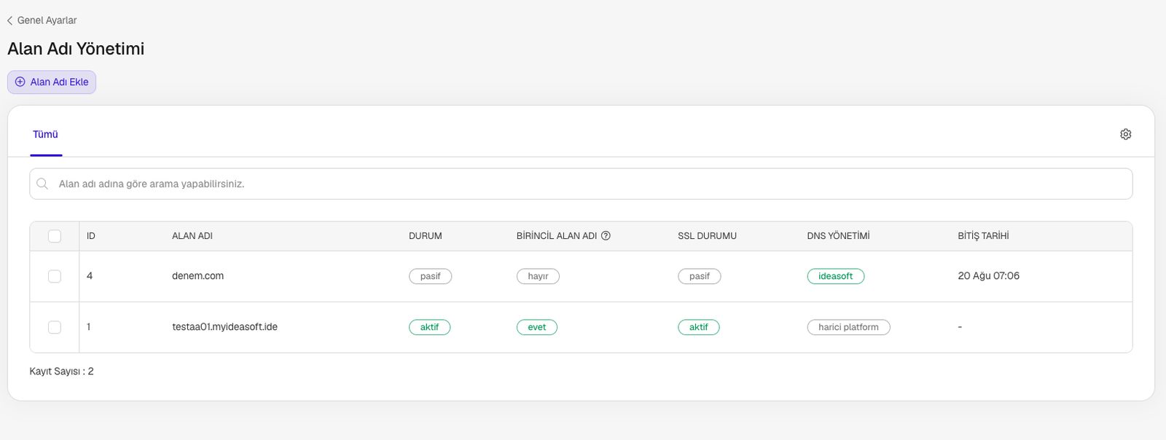Click the BİTİŞ TARİHİ column header

pos(983,236)
